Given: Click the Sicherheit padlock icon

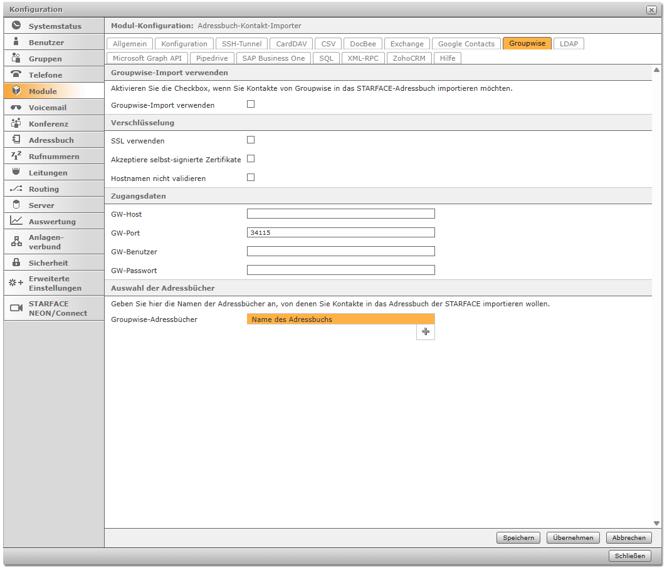Looking at the screenshot, I should [x=16, y=263].
